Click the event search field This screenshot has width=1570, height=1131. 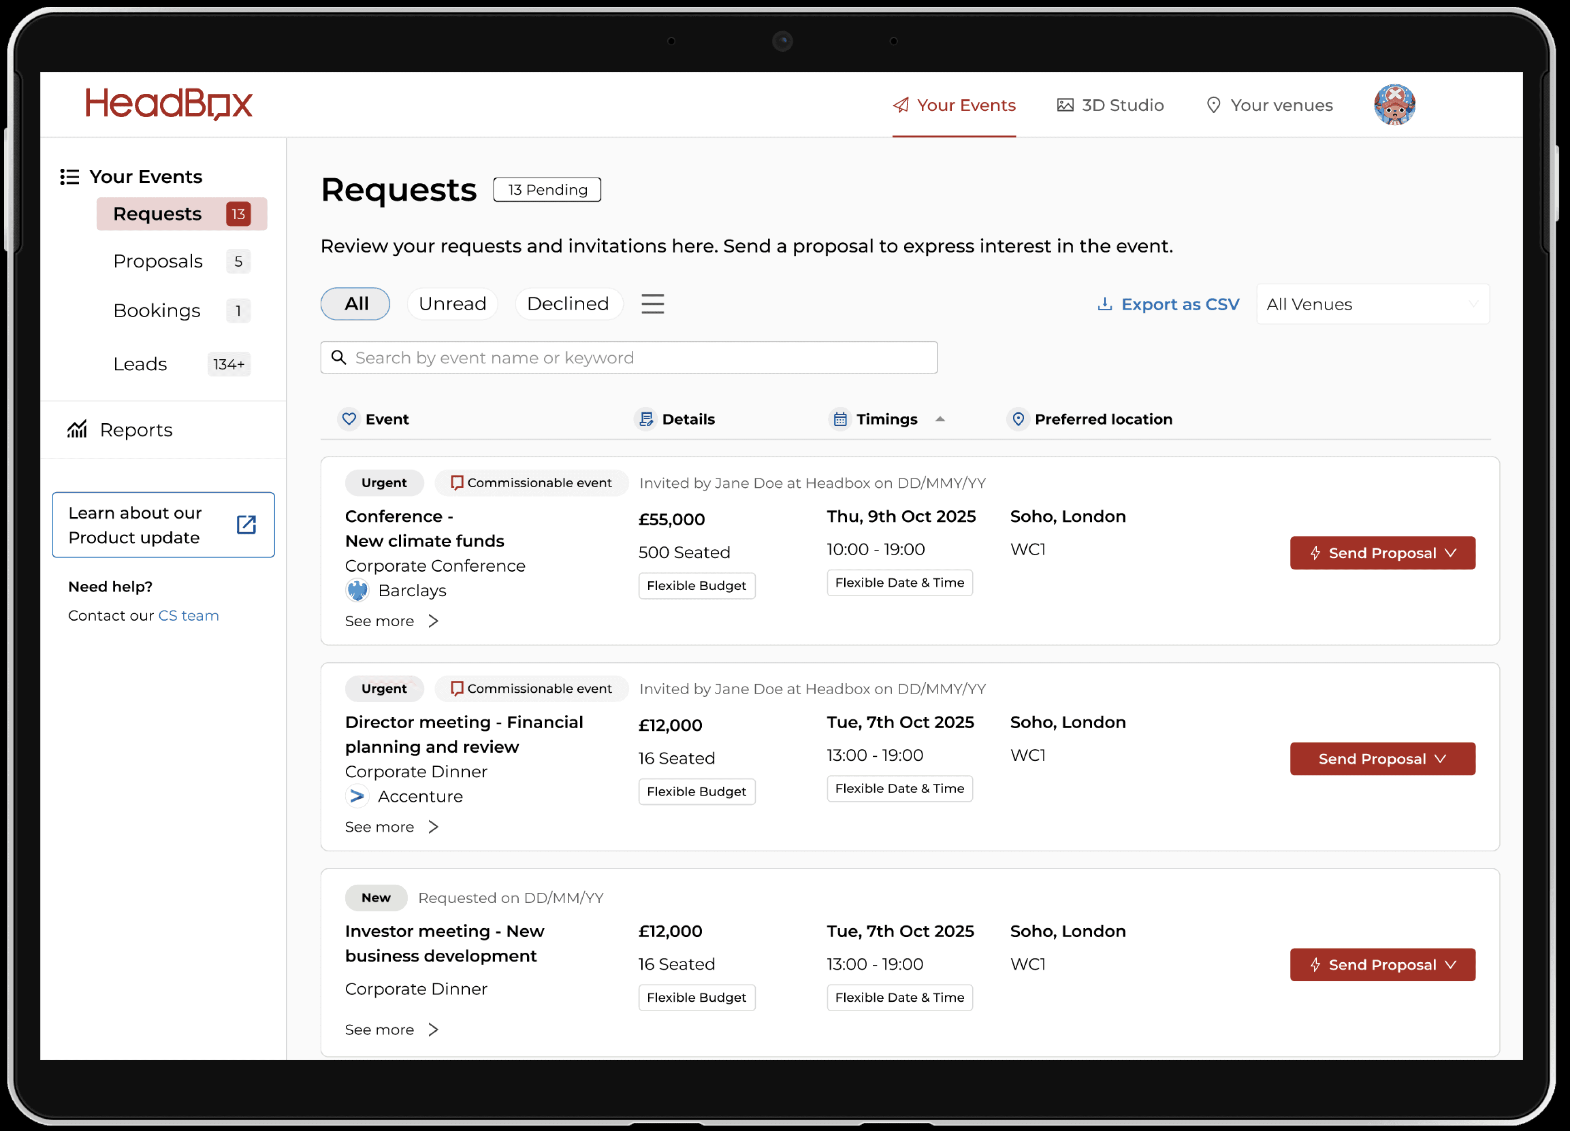[629, 357]
